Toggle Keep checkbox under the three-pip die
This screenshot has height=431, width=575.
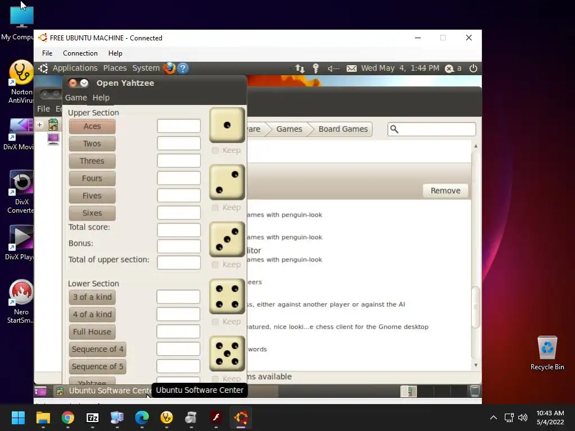(x=215, y=265)
